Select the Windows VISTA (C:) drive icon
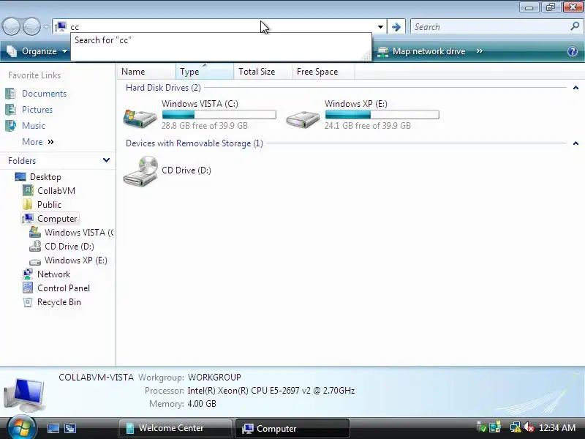585x439 pixels. click(140, 118)
